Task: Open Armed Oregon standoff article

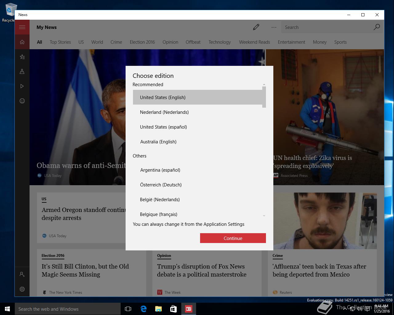Action: pyautogui.click(x=84, y=214)
